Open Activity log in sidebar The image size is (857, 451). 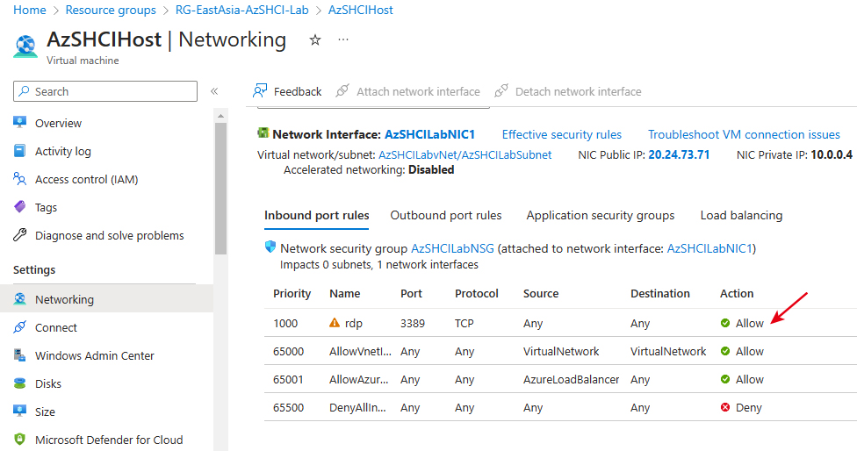[62, 152]
